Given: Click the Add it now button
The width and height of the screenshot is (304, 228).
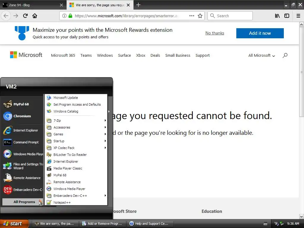Looking at the screenshot, I should tap(260, 33).
